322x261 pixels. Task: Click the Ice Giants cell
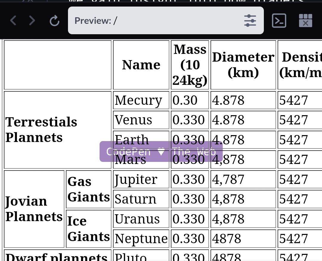coord(89,229)
